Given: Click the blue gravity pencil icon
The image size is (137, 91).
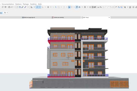Looking at the screenshot, I should tap(56, 7).
